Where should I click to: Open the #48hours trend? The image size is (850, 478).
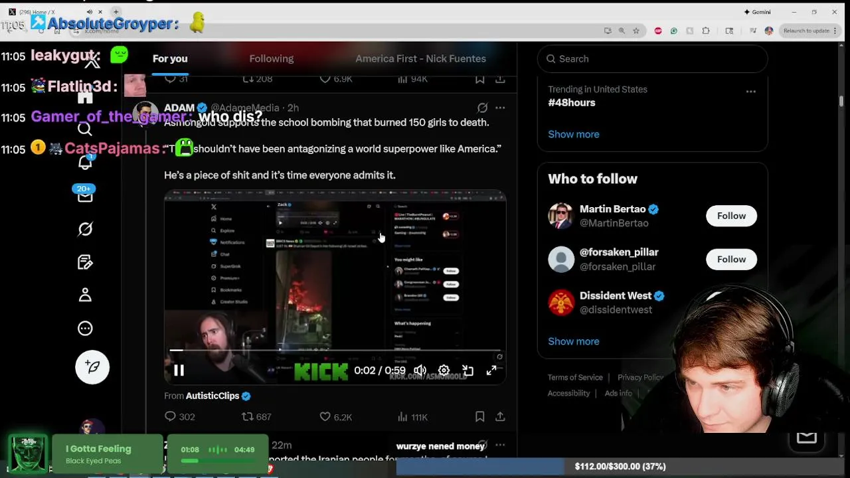pos(571,103)
